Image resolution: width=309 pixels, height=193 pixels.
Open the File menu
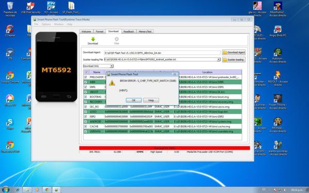point(36,24)
